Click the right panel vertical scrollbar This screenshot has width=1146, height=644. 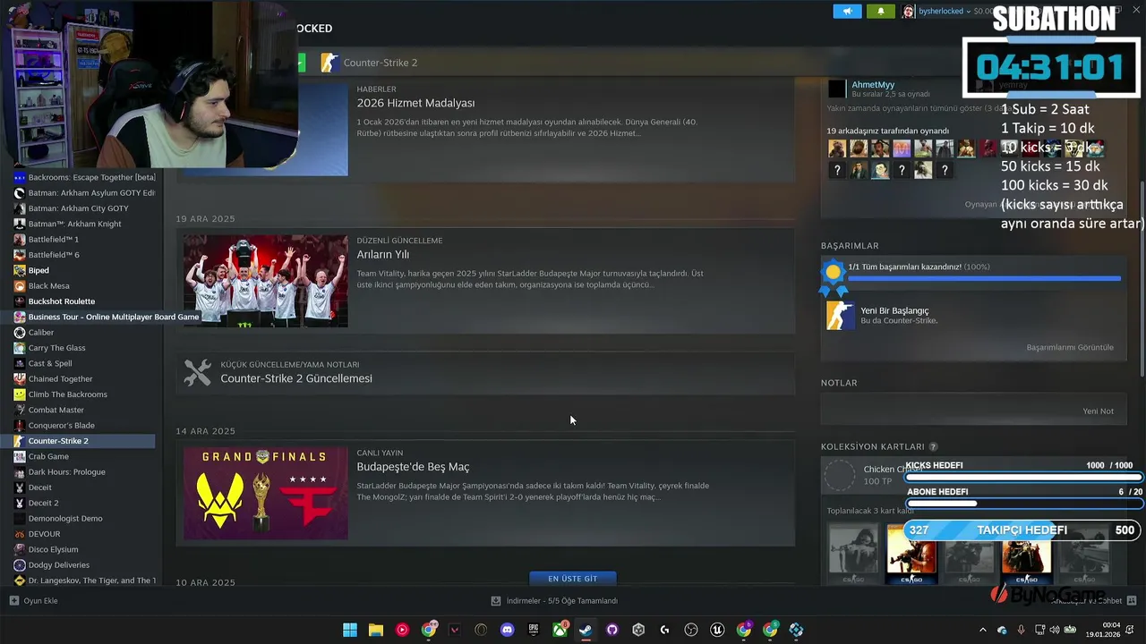(x=1142, y=277)
